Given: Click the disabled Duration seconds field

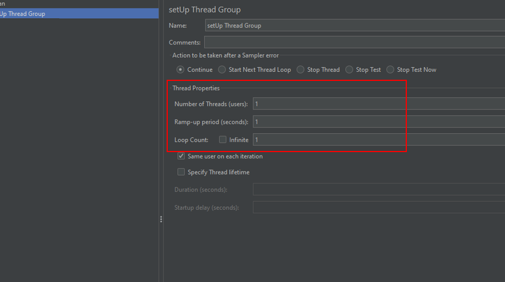Looking at the screenshot, I should [379, 189].
